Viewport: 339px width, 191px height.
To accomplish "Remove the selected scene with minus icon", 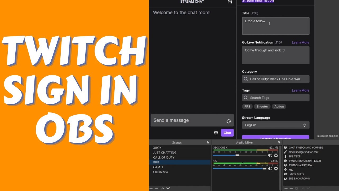I will [x=156, y=188].
